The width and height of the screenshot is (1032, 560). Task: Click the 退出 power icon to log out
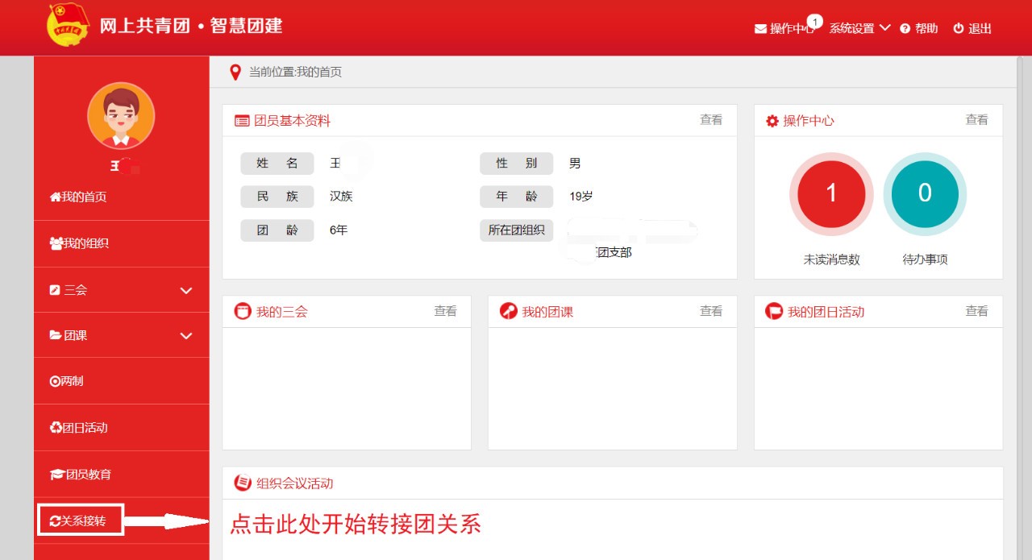coord(959,28)
